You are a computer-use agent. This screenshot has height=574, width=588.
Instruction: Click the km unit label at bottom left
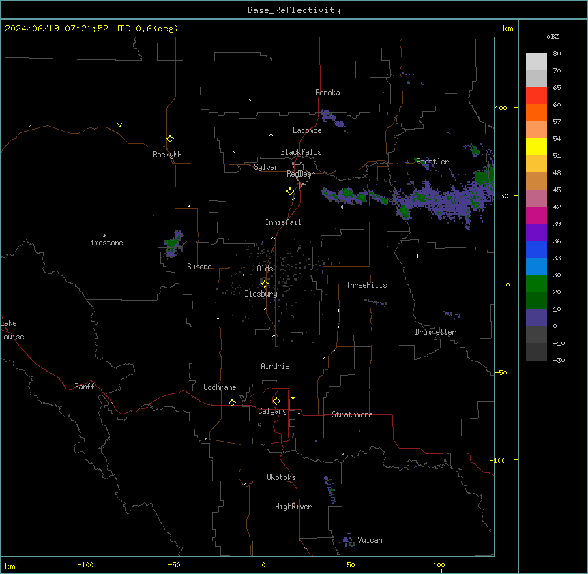[x=10, y=566]
